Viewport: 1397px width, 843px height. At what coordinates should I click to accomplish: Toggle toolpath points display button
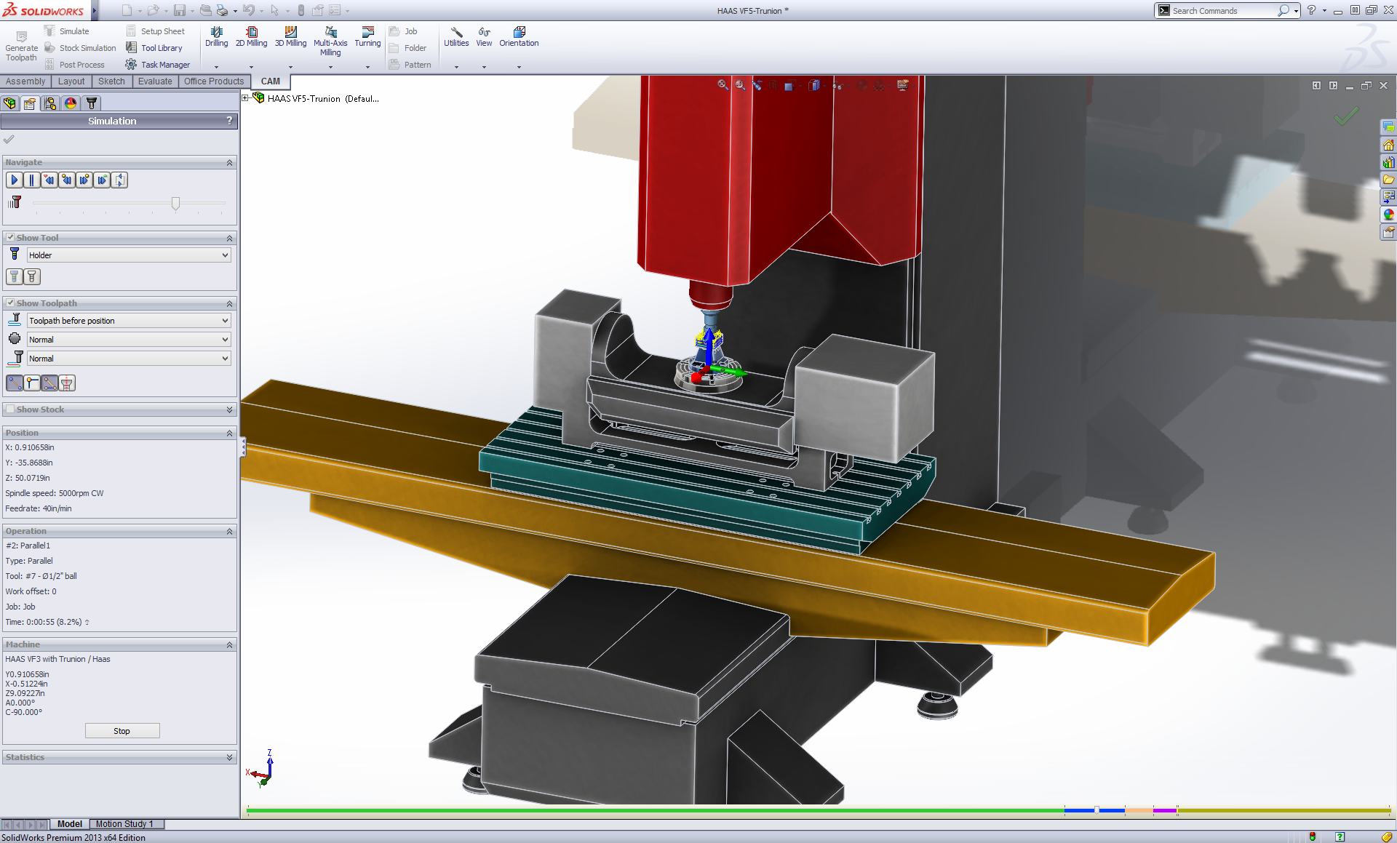pyautogui.click(x=32, y=383)
